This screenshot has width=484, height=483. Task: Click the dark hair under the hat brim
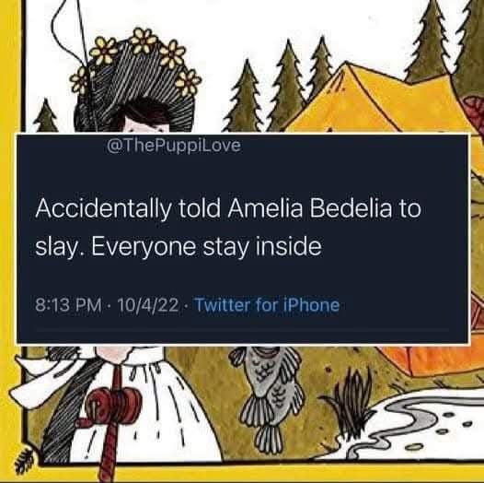(x=144, y=116)
